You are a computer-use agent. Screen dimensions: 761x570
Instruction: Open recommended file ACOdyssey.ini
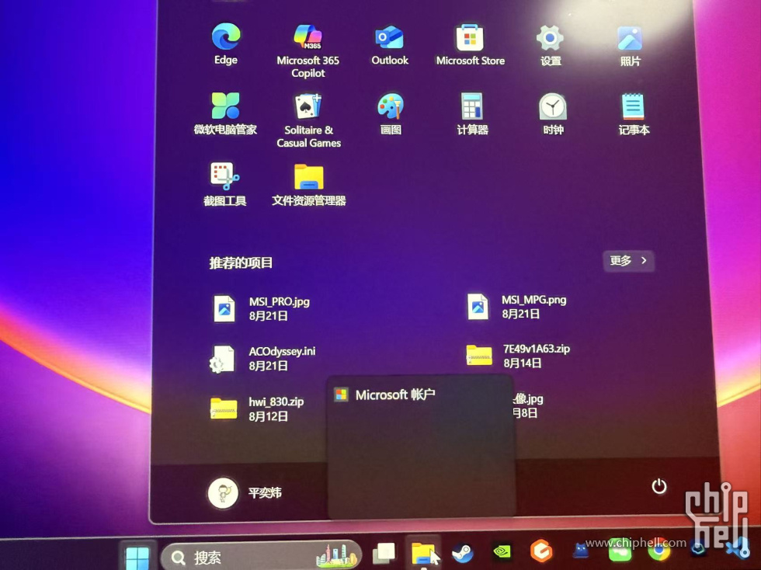[263, 358]
